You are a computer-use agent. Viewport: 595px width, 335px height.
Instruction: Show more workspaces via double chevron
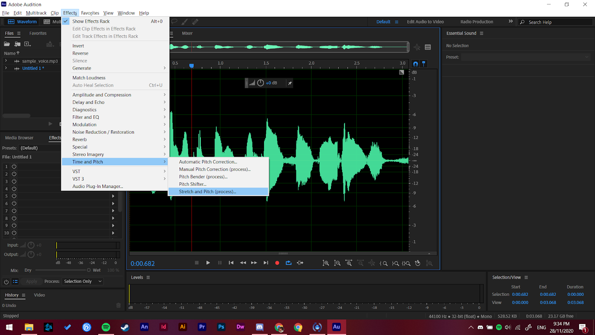pos(511,22)
